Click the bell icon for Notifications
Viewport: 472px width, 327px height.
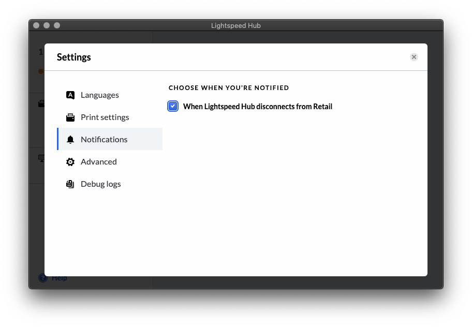[x=70, y=140]
